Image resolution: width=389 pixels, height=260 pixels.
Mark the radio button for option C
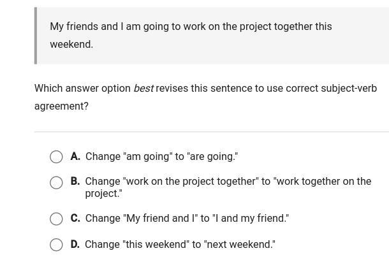56,219
